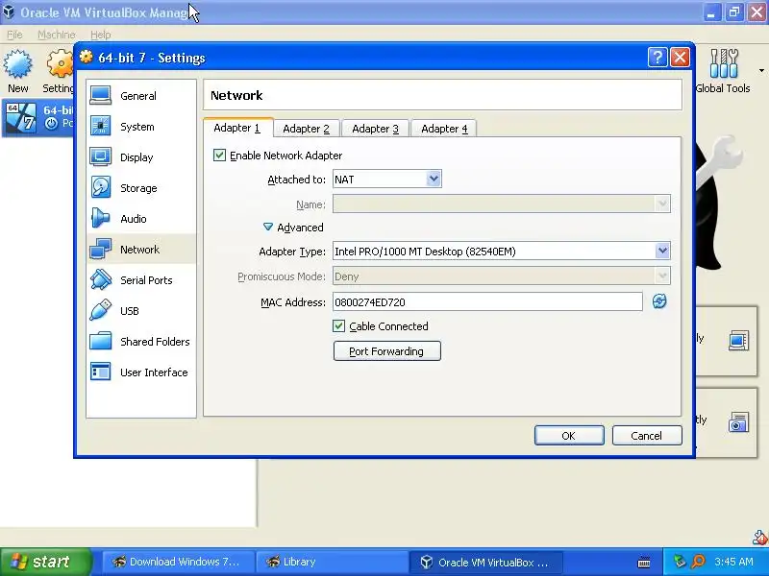
Task: Click the Settings dialog help button
Action: [x=657, y=58]
